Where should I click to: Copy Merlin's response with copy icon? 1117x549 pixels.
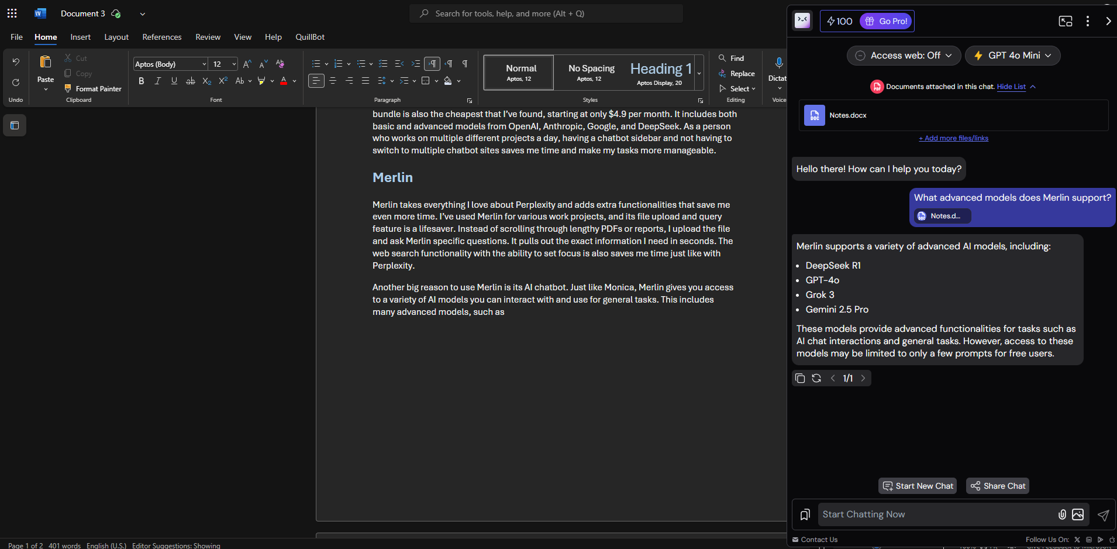click(800, 378)
